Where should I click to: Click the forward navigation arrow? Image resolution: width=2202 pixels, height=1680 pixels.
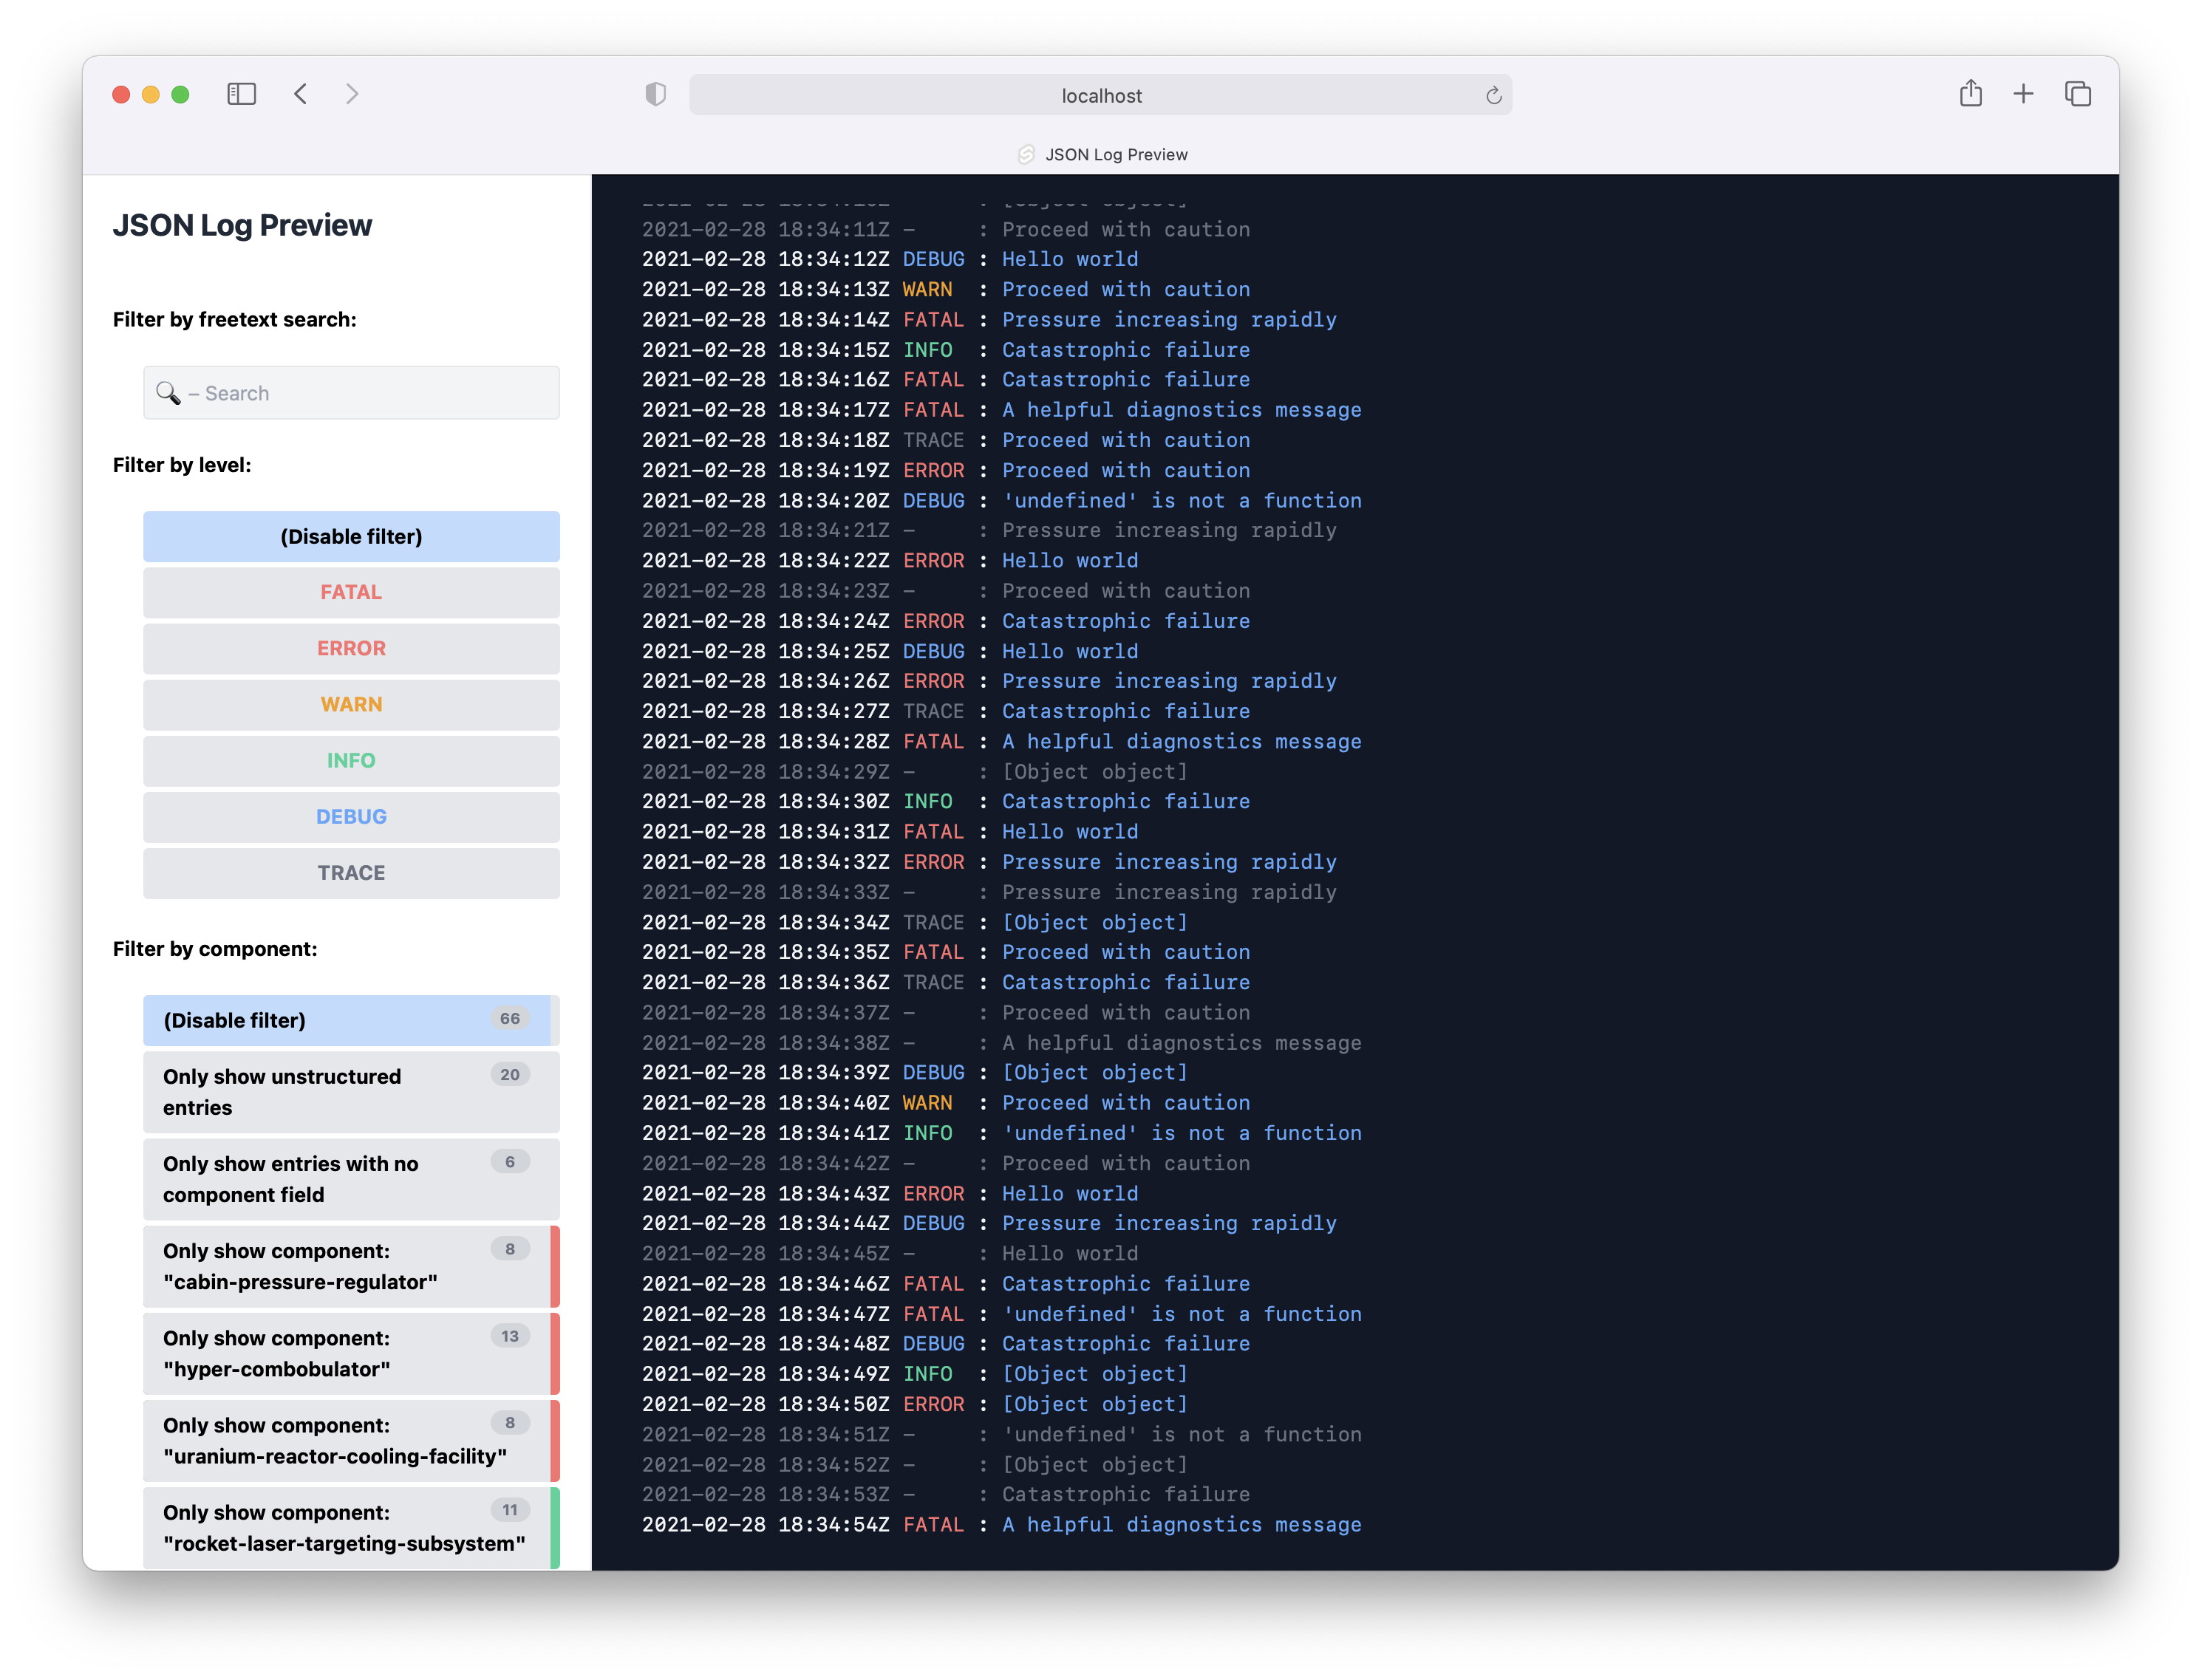click(352, 94)
